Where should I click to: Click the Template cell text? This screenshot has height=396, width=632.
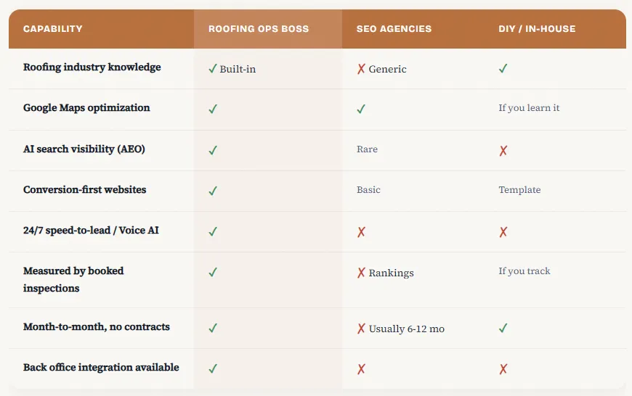pos(519,190)
